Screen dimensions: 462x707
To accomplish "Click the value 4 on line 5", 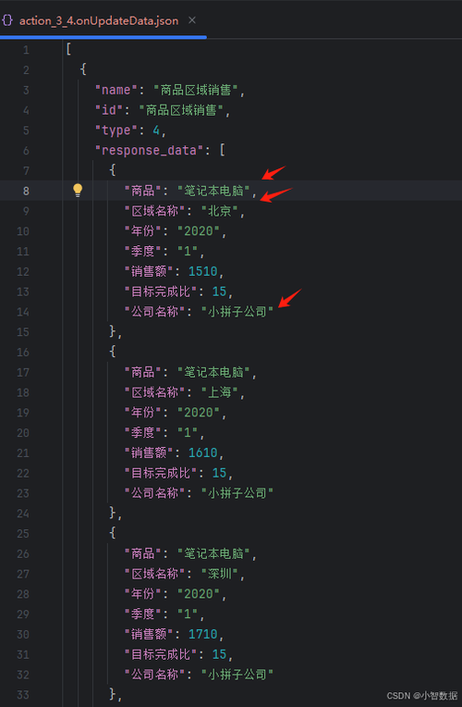I will (156, 130).
